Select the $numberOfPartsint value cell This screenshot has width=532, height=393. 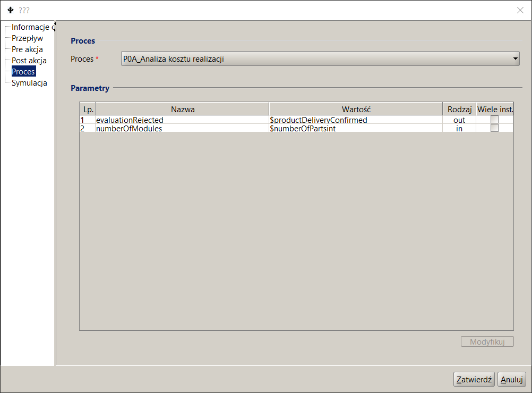(x=303, y=128)
